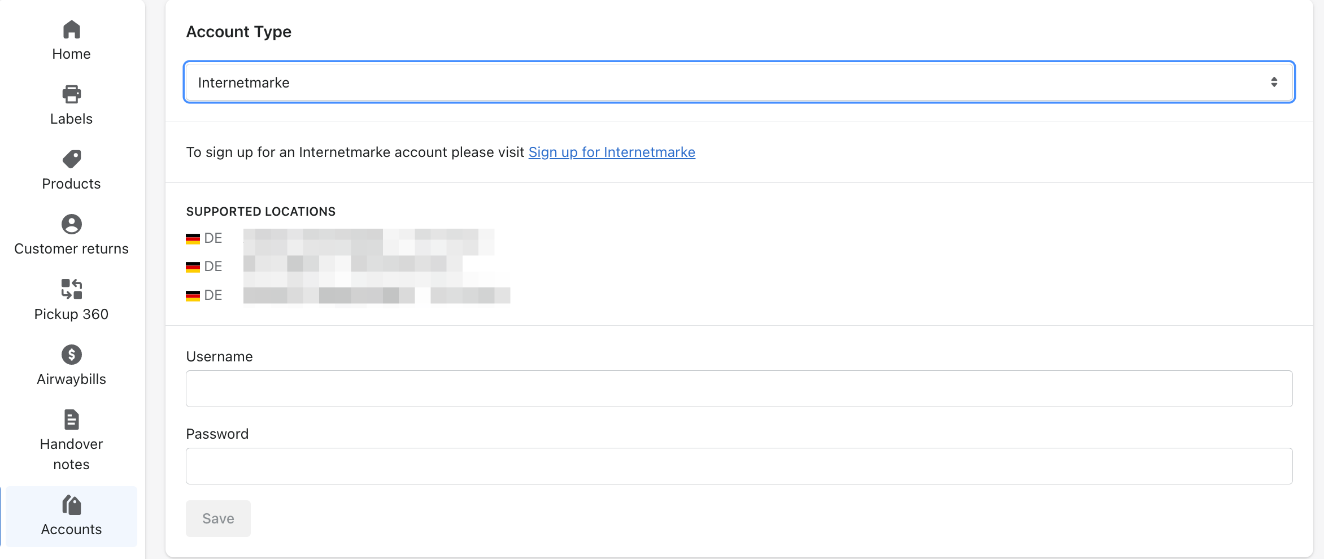This screenshot has width=1324, height=559.
Task: Focus the Username input field
Action: tap(739, 388)
